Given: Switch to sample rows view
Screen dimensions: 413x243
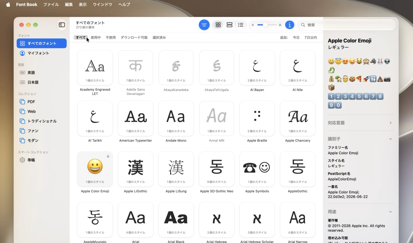Looking at the screenshot, I should coord(229,25).
